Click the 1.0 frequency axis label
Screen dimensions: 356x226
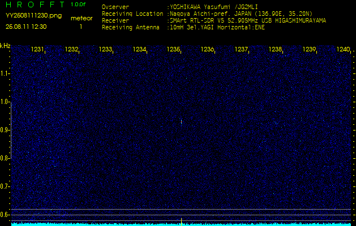5,102
